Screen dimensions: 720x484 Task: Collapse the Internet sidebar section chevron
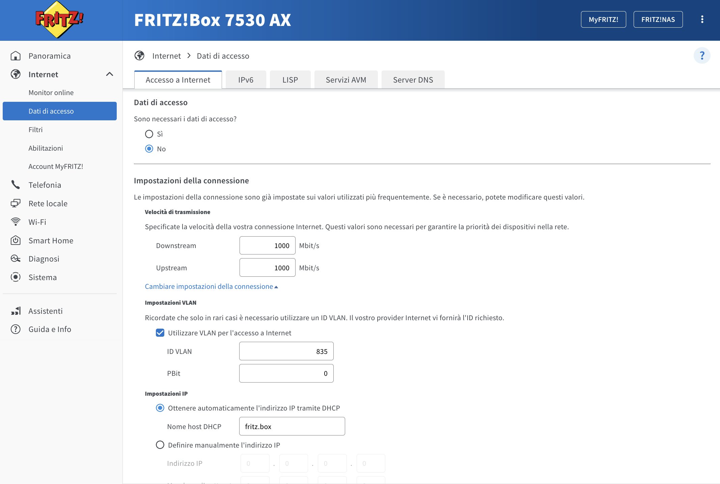(109, 74)
